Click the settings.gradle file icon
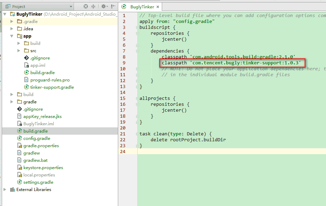Screen dimensions: 326x206 [x=20, y=182]
